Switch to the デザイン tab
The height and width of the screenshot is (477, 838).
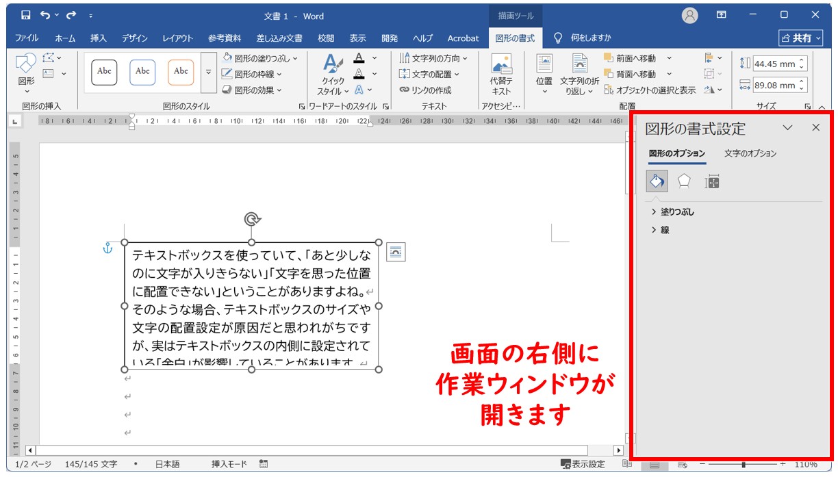136,38
